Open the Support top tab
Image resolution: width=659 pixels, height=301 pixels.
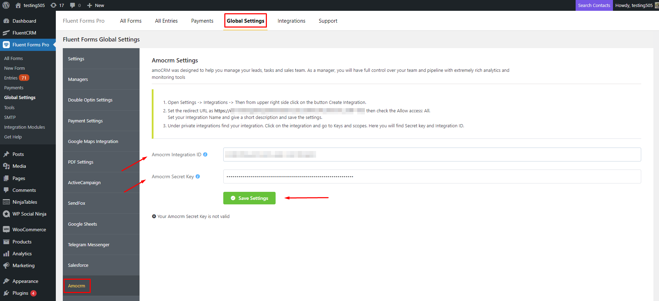coord(328,21)
